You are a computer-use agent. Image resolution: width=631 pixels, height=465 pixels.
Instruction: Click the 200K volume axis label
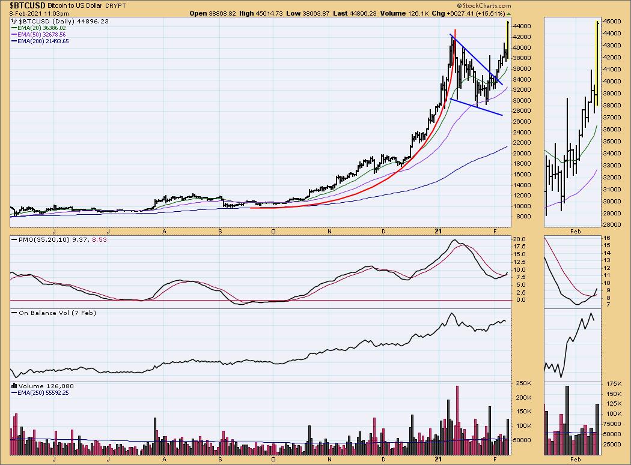point(523,397)
